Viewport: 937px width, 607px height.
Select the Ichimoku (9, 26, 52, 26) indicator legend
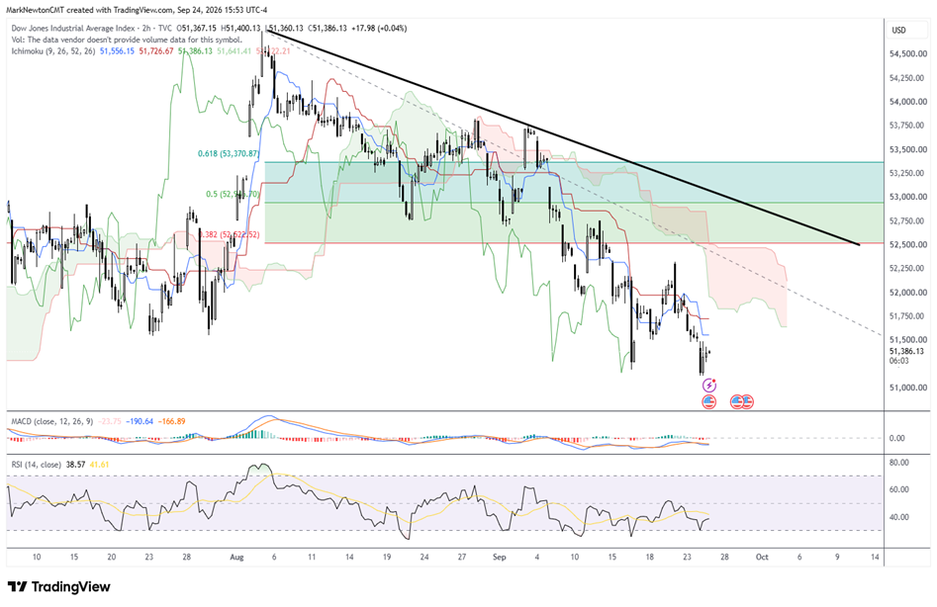(53, 51)
